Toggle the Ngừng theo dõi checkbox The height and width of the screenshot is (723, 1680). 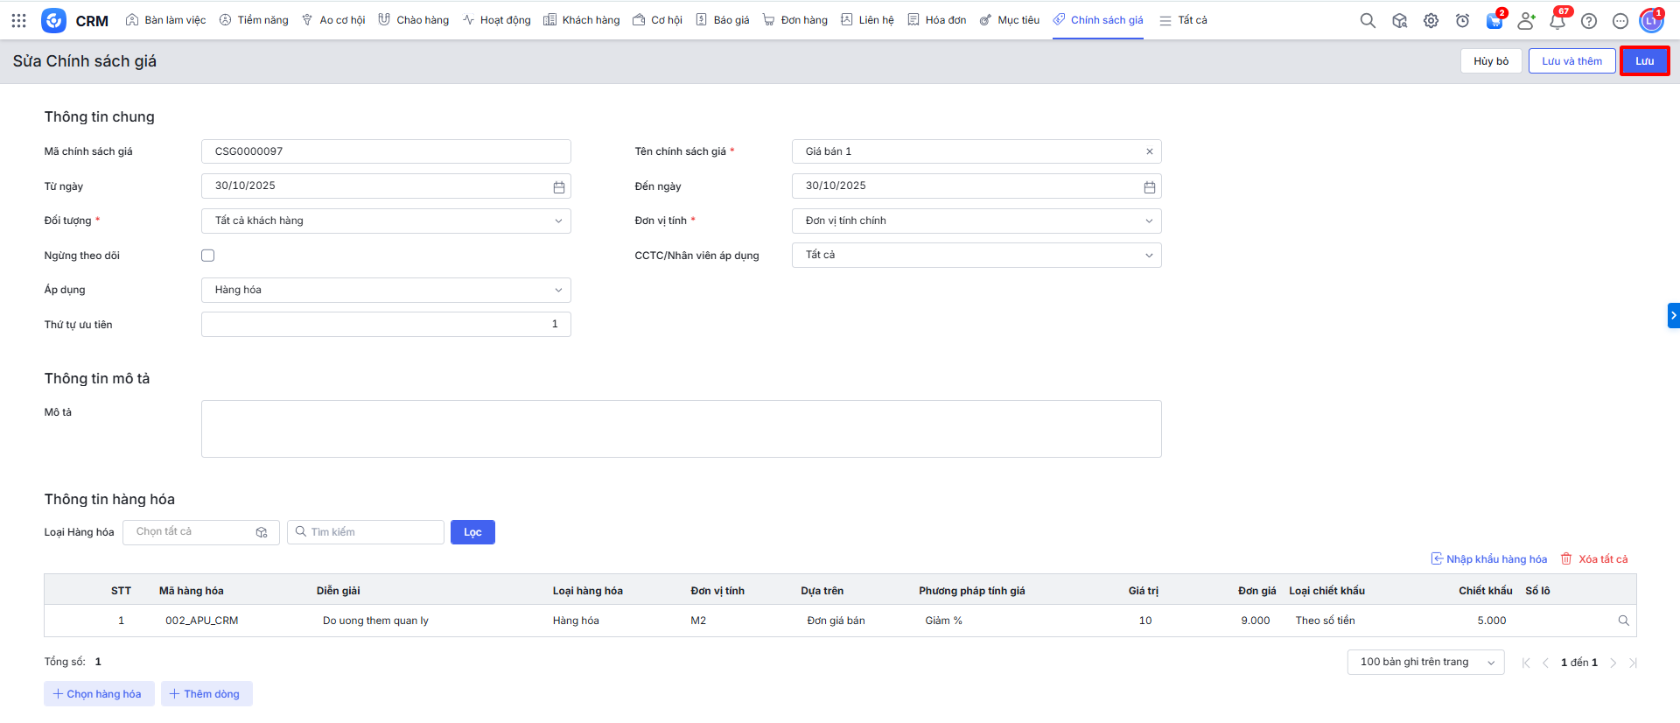pyautogui.click(x=207, y=256)
